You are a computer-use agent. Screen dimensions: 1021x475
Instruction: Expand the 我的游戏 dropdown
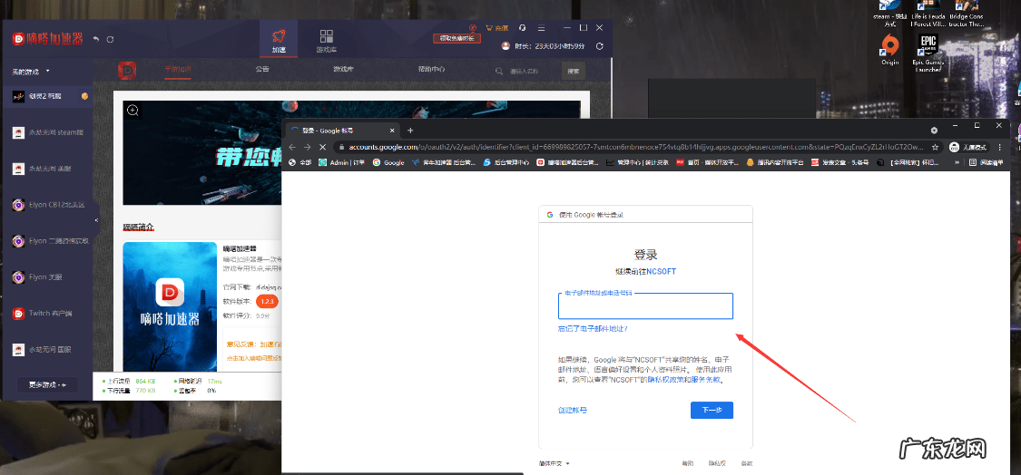31,71
